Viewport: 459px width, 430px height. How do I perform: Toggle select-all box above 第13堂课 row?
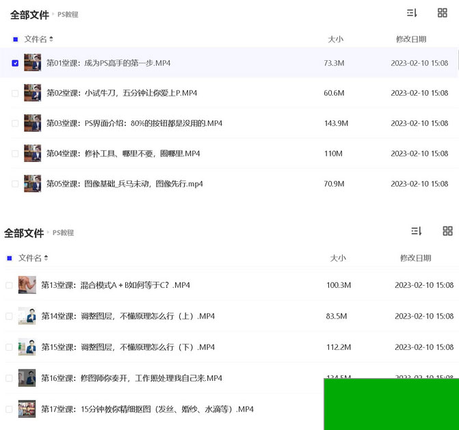(x=10, y=258)
